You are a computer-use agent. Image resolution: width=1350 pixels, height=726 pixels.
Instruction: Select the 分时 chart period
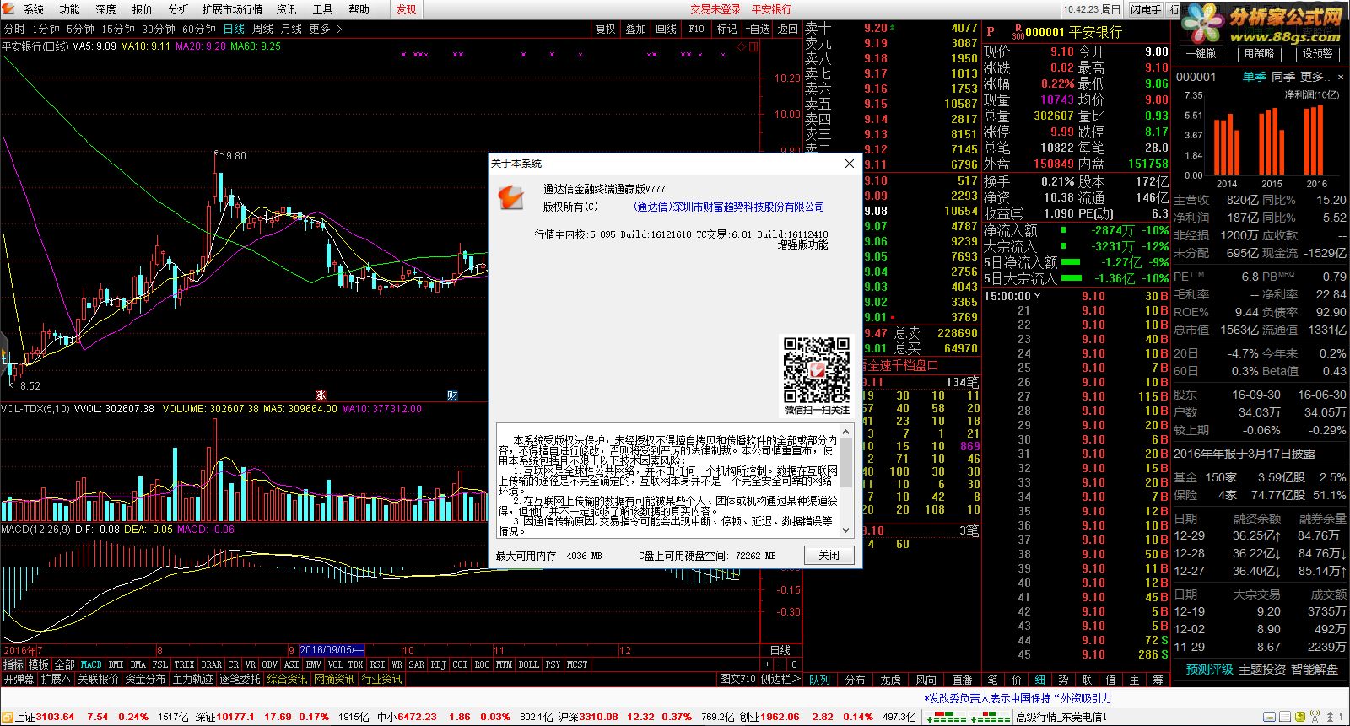click(14, 29)
